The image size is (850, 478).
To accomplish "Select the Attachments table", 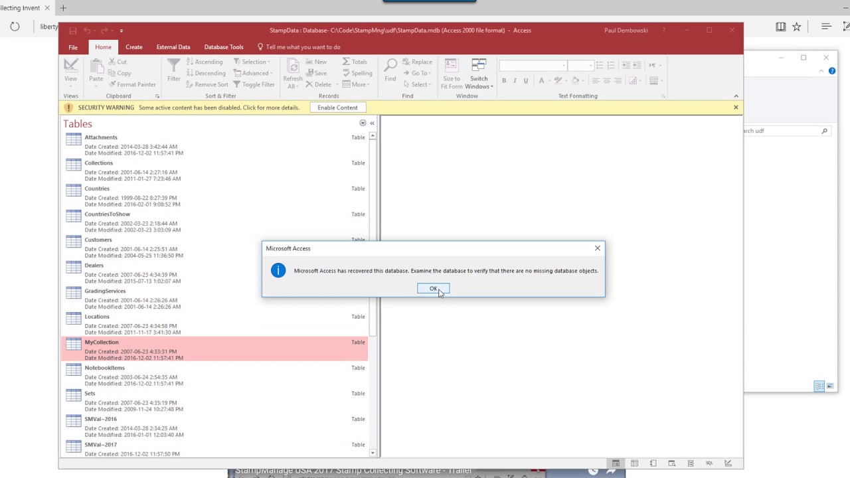I will (x=214, y=145).
